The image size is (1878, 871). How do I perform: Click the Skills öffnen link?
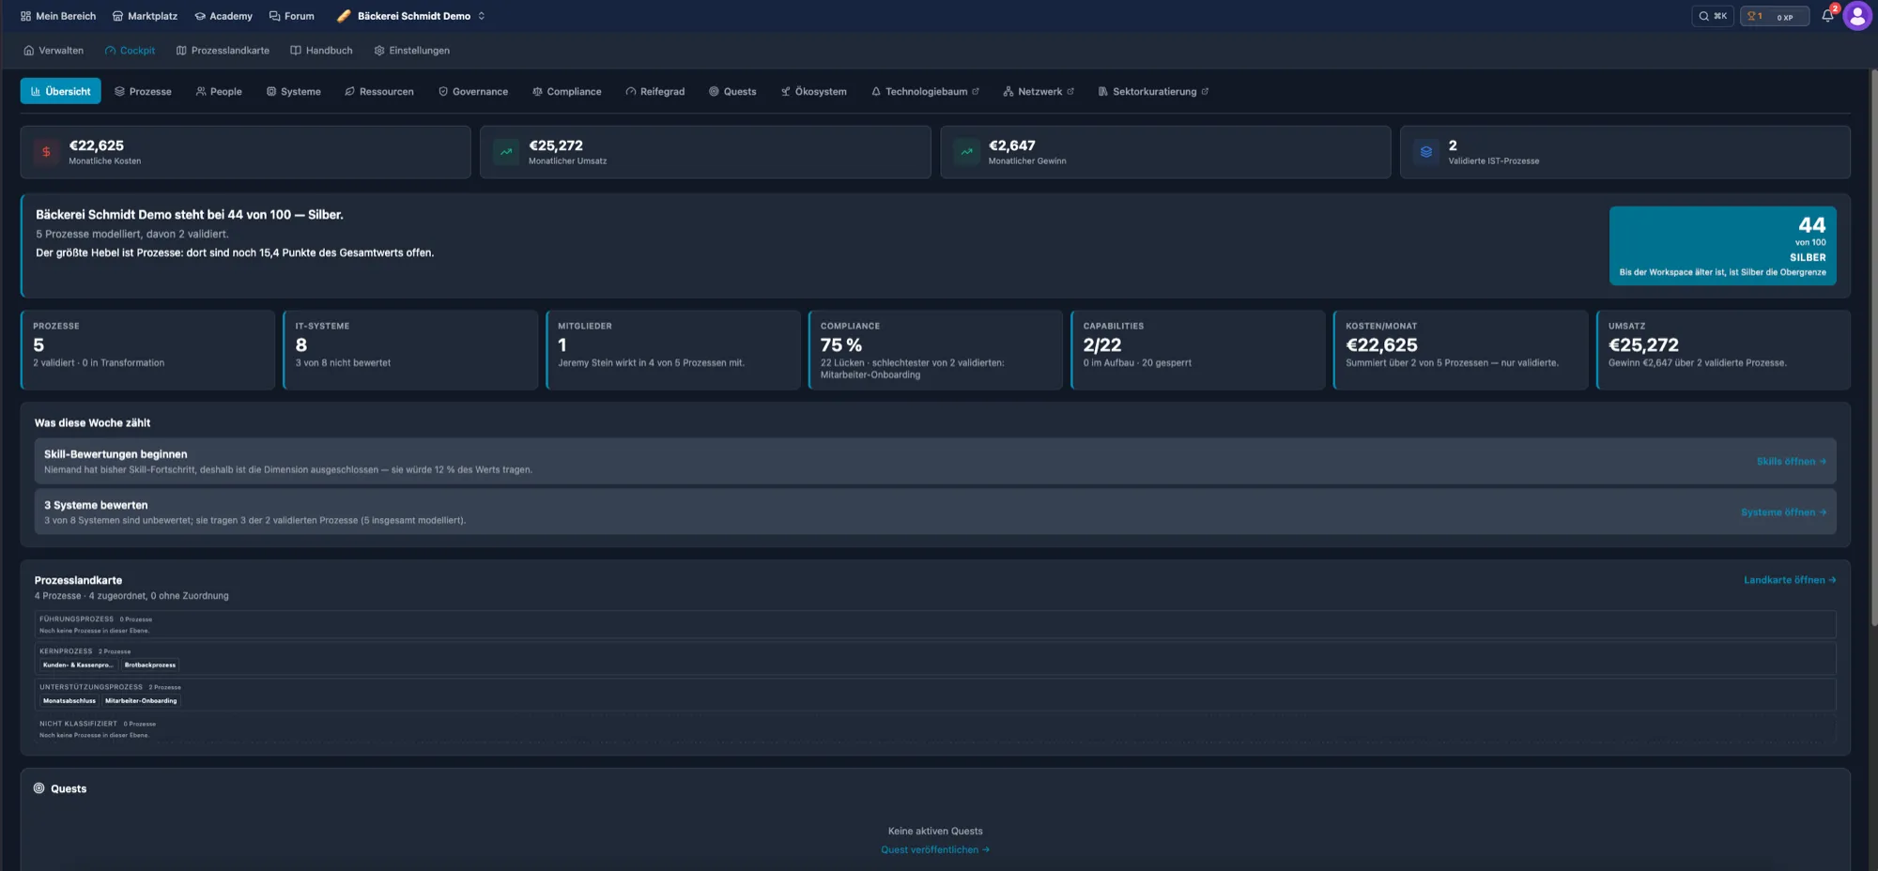click(1791, 462)
